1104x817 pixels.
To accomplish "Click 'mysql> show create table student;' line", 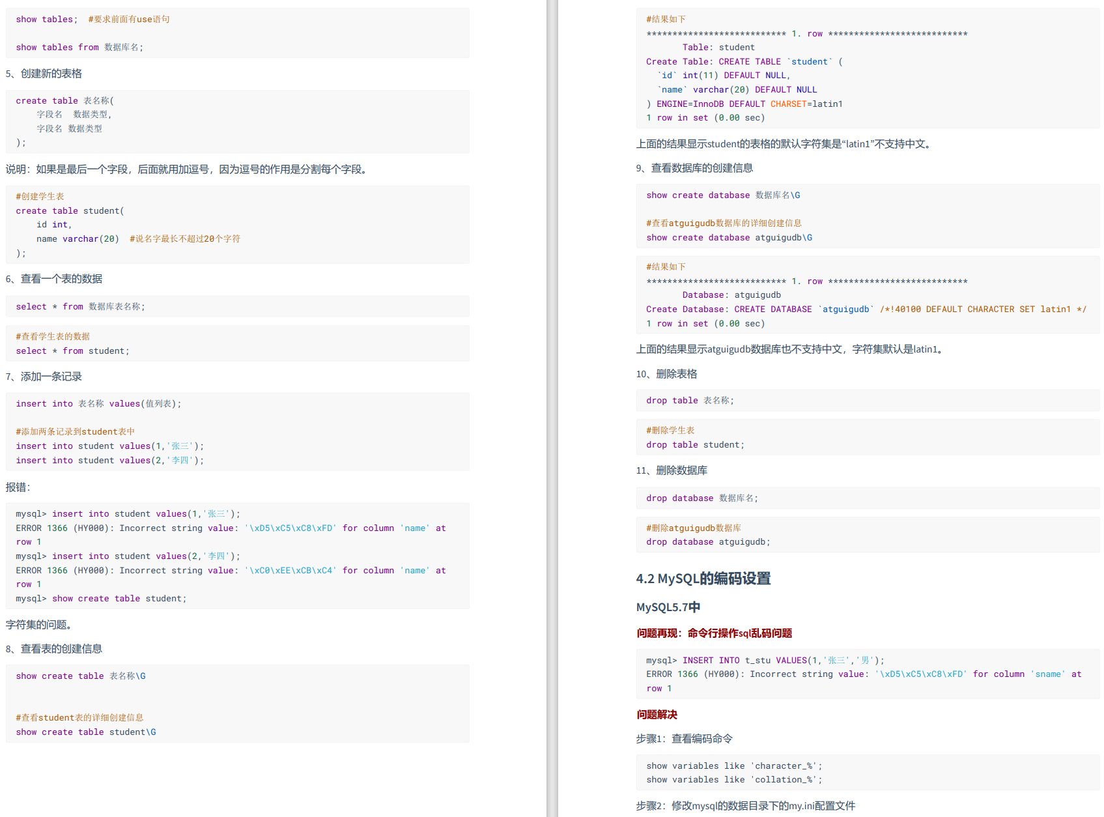I will pyautogui.click(x=101, y=599).
